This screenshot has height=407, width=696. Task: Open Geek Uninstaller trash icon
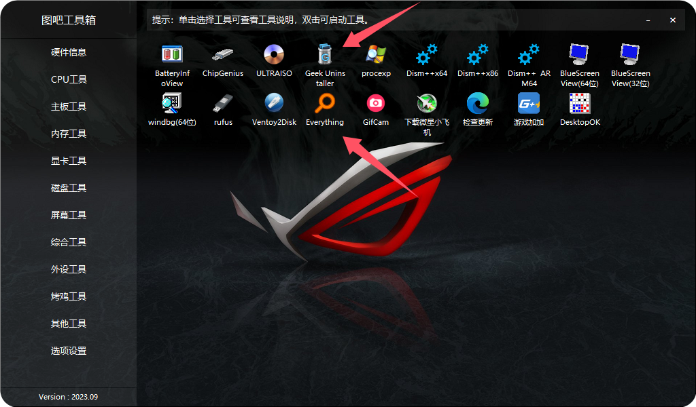point(325,54)
